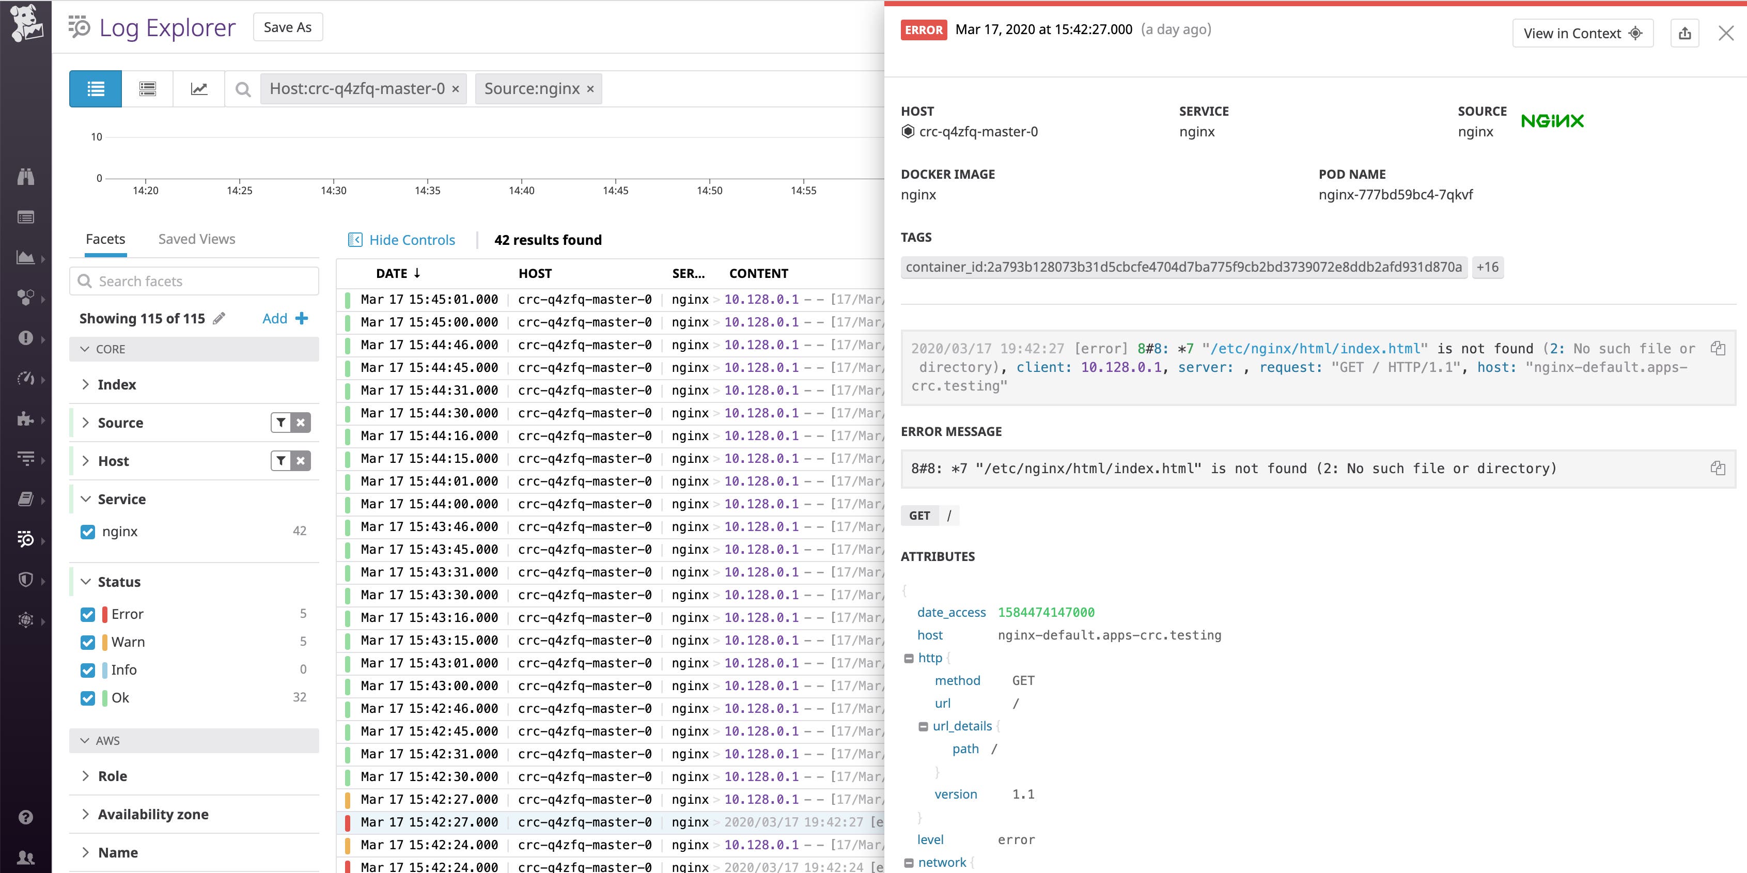
Task: Uncheck the nginx service filter
Action: click(x=88, y=531)
